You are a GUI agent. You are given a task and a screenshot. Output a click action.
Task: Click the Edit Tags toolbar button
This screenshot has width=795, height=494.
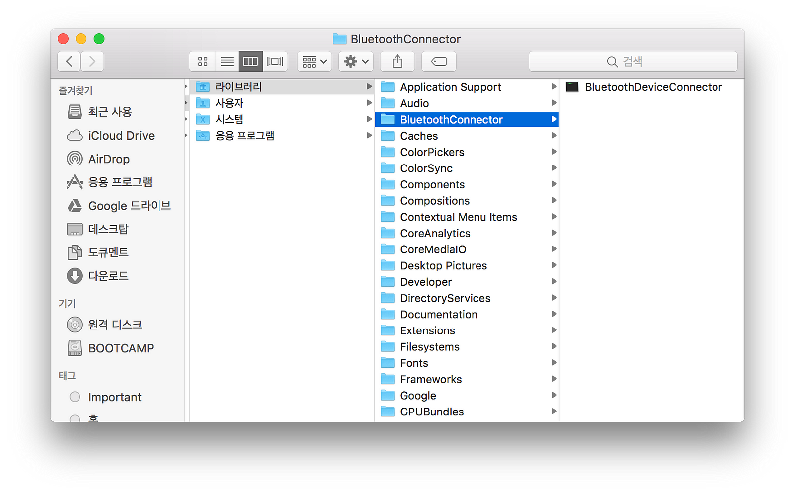(439, 61)
